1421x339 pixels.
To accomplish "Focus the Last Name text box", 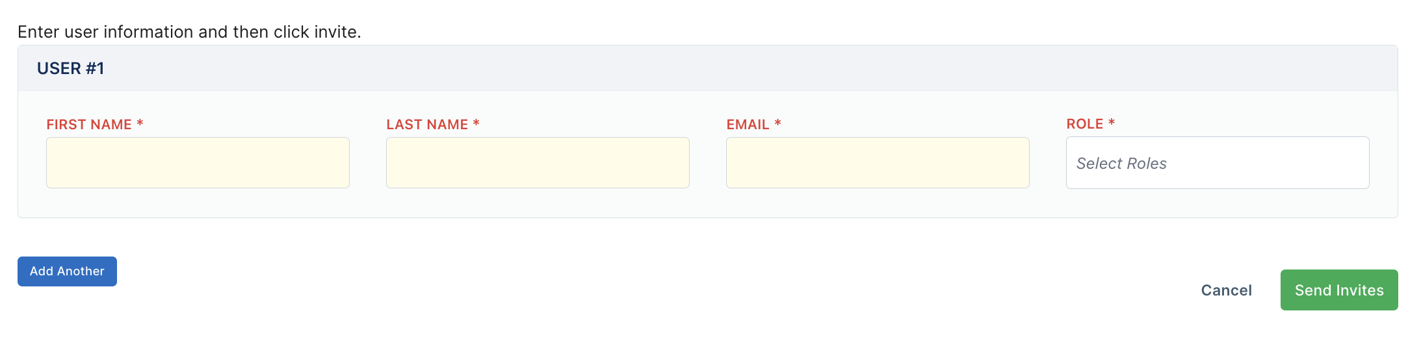I will coord(538,162).
